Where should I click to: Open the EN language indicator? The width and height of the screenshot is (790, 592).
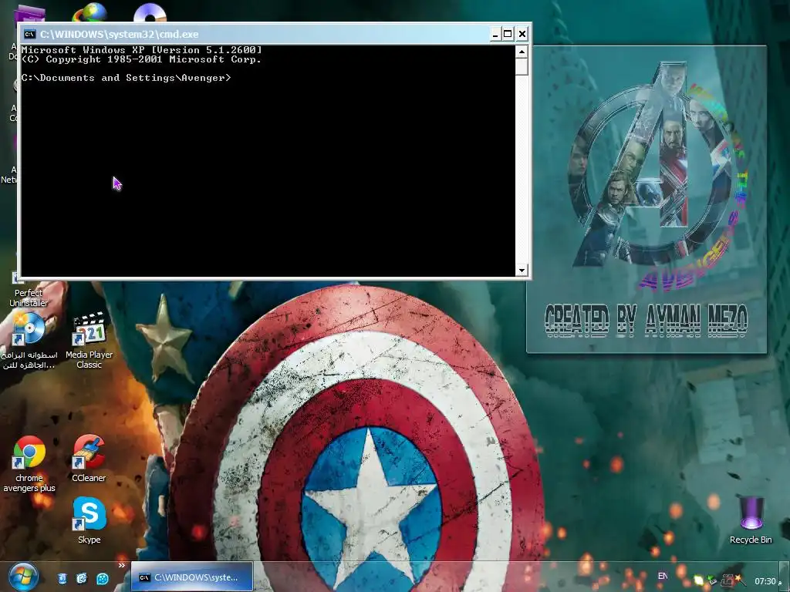pos(663,576)
